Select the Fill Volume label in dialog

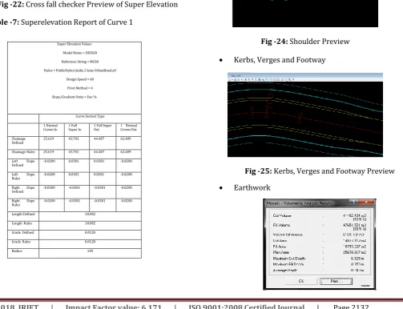point(281,225)
